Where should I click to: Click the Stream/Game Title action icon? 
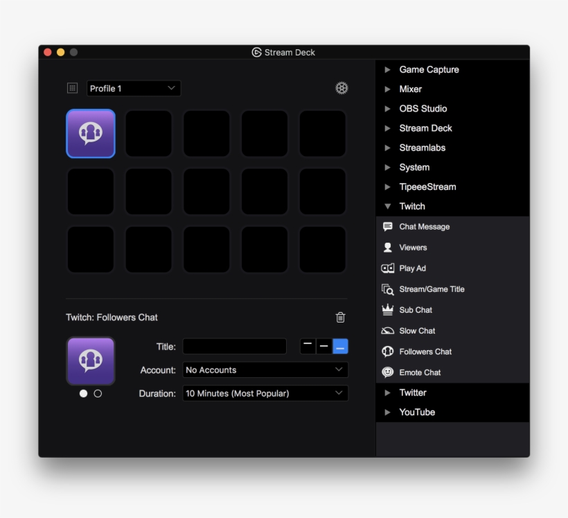pyautogui.click(x=387, y=288)
